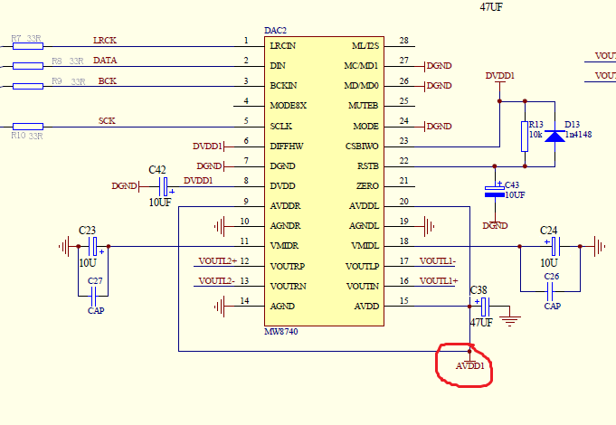Select the MUTEB pin name

[364, 106]
